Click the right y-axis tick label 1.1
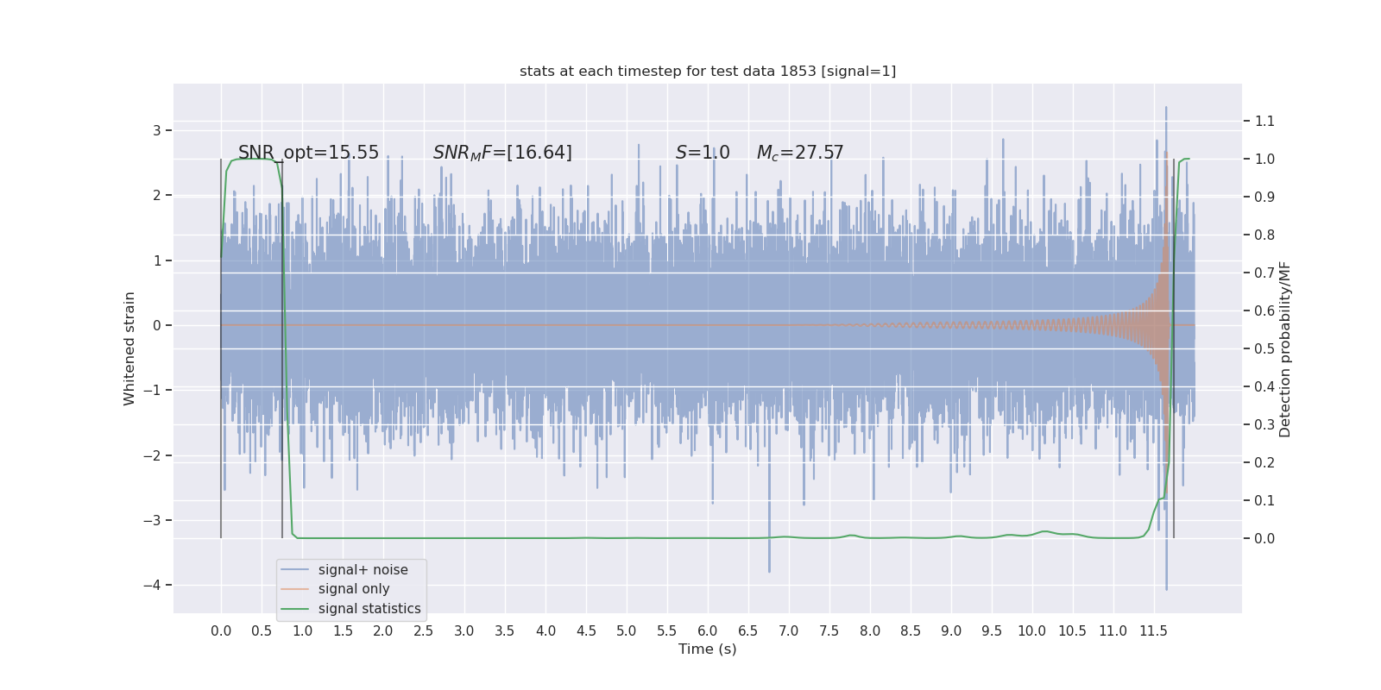Screen dimensions: 1381x690 pyautogui.click(x=1264, y=121)
